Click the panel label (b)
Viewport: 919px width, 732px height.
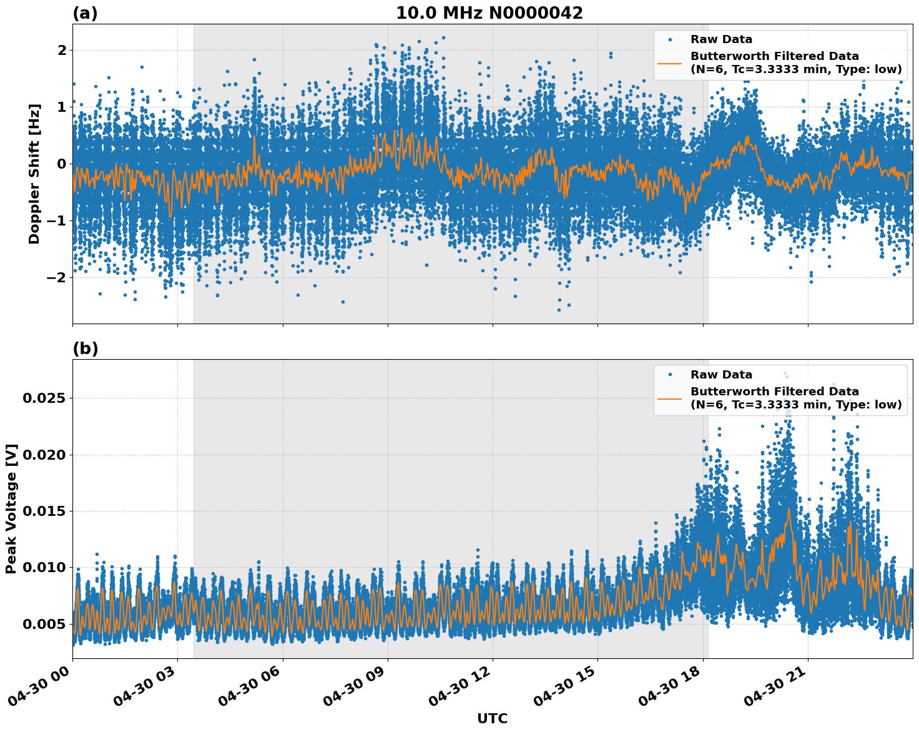tap(86, 349)
